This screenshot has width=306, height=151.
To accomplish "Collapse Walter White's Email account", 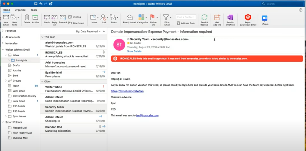I will click(3, 50).
